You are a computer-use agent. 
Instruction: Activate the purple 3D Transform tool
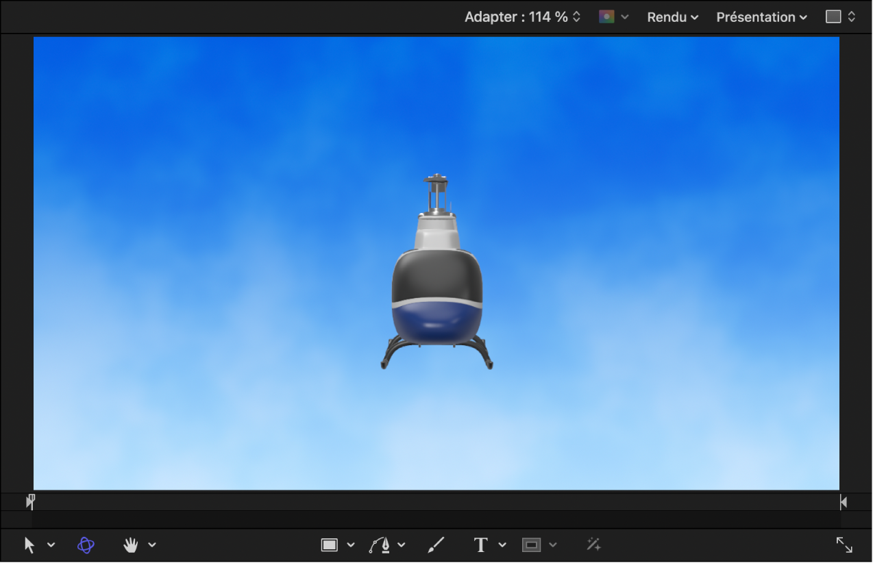tap(86, 545)
